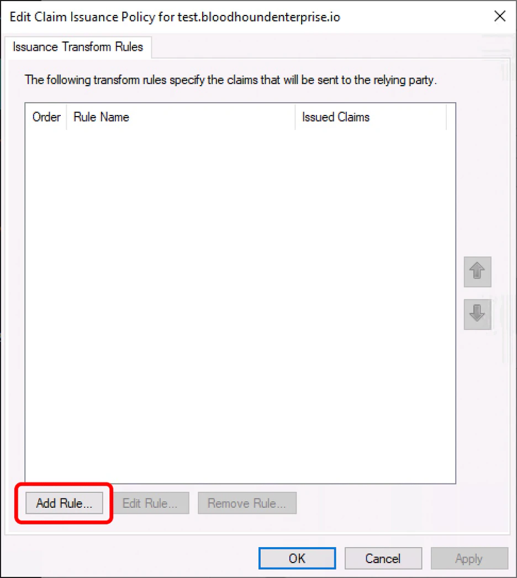Click the Remove Rule button
The image size is (517, 578).
[247, 503]
